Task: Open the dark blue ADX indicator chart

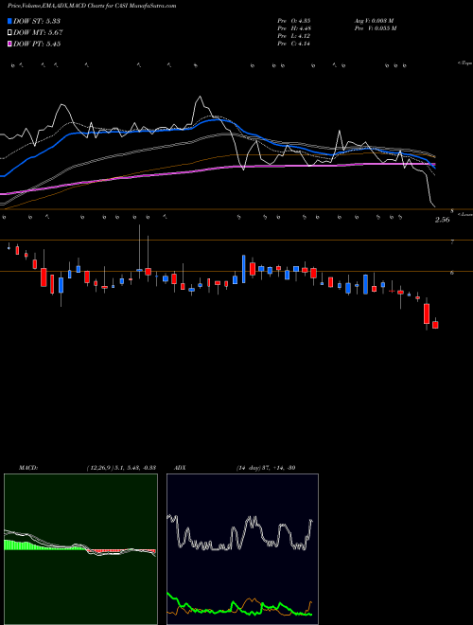Action: pyautogui.click(x=242, y=549)
